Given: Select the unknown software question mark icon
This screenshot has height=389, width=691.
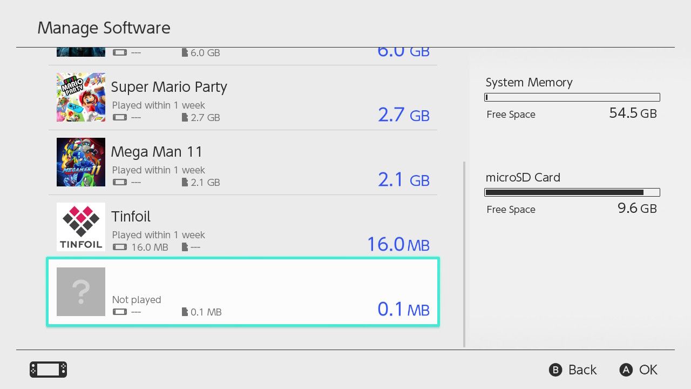Looking at the screenshot, I should point(81,292).
